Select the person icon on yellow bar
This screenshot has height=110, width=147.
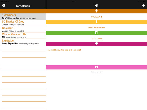pyautogui.click(x=96, y=22)
